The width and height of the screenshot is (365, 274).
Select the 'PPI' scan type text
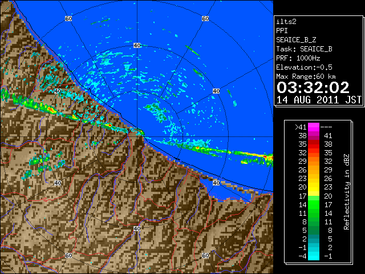coord(282,31)
